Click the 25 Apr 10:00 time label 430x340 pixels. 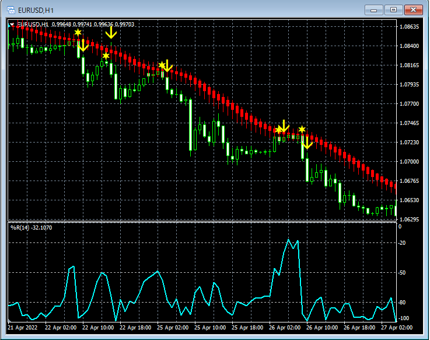[210, 328]
